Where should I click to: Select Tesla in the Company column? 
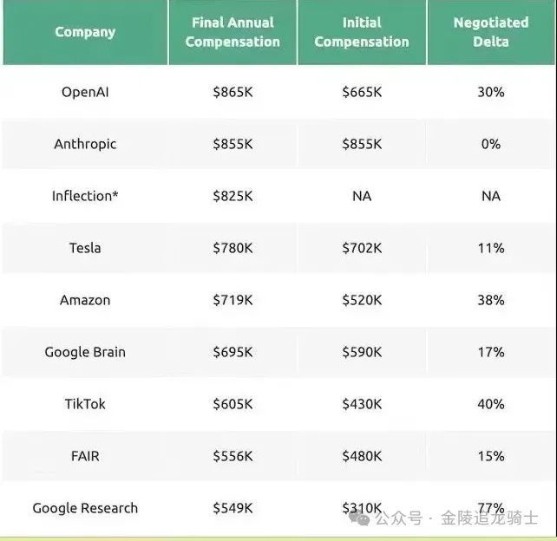coord(85,248)
